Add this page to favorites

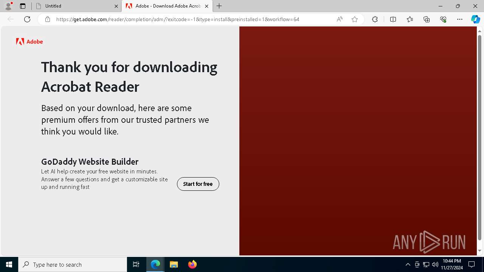pyautogui.click(x=355, y=19)
